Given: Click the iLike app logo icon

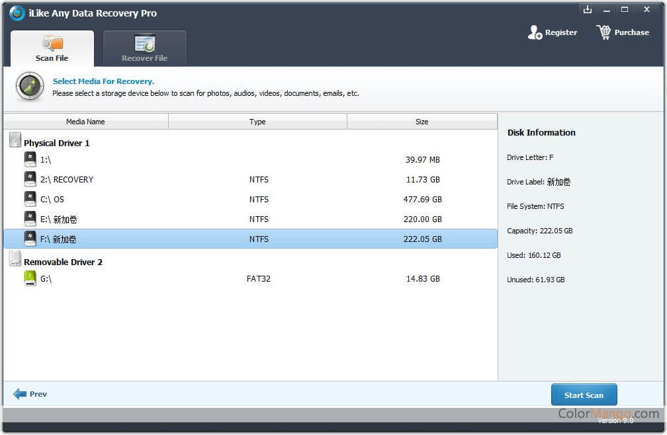Looking at the screenshot, I should click(17, 13).
